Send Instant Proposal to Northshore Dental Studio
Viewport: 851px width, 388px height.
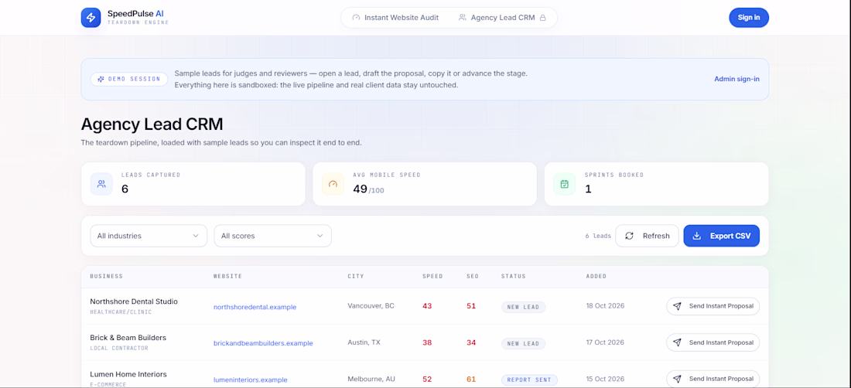pos(713,306)
